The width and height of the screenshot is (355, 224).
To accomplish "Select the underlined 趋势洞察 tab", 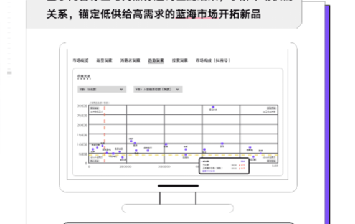I will pos(156,60).
